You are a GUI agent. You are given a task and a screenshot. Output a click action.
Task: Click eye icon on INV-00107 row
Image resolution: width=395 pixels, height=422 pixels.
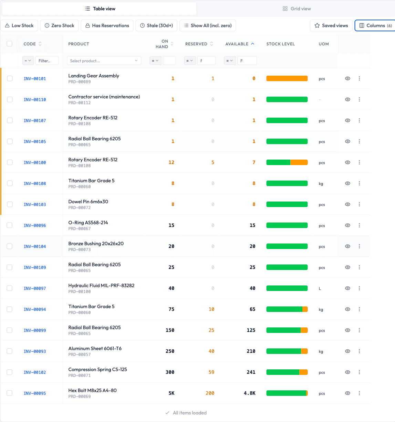[347, 120]
